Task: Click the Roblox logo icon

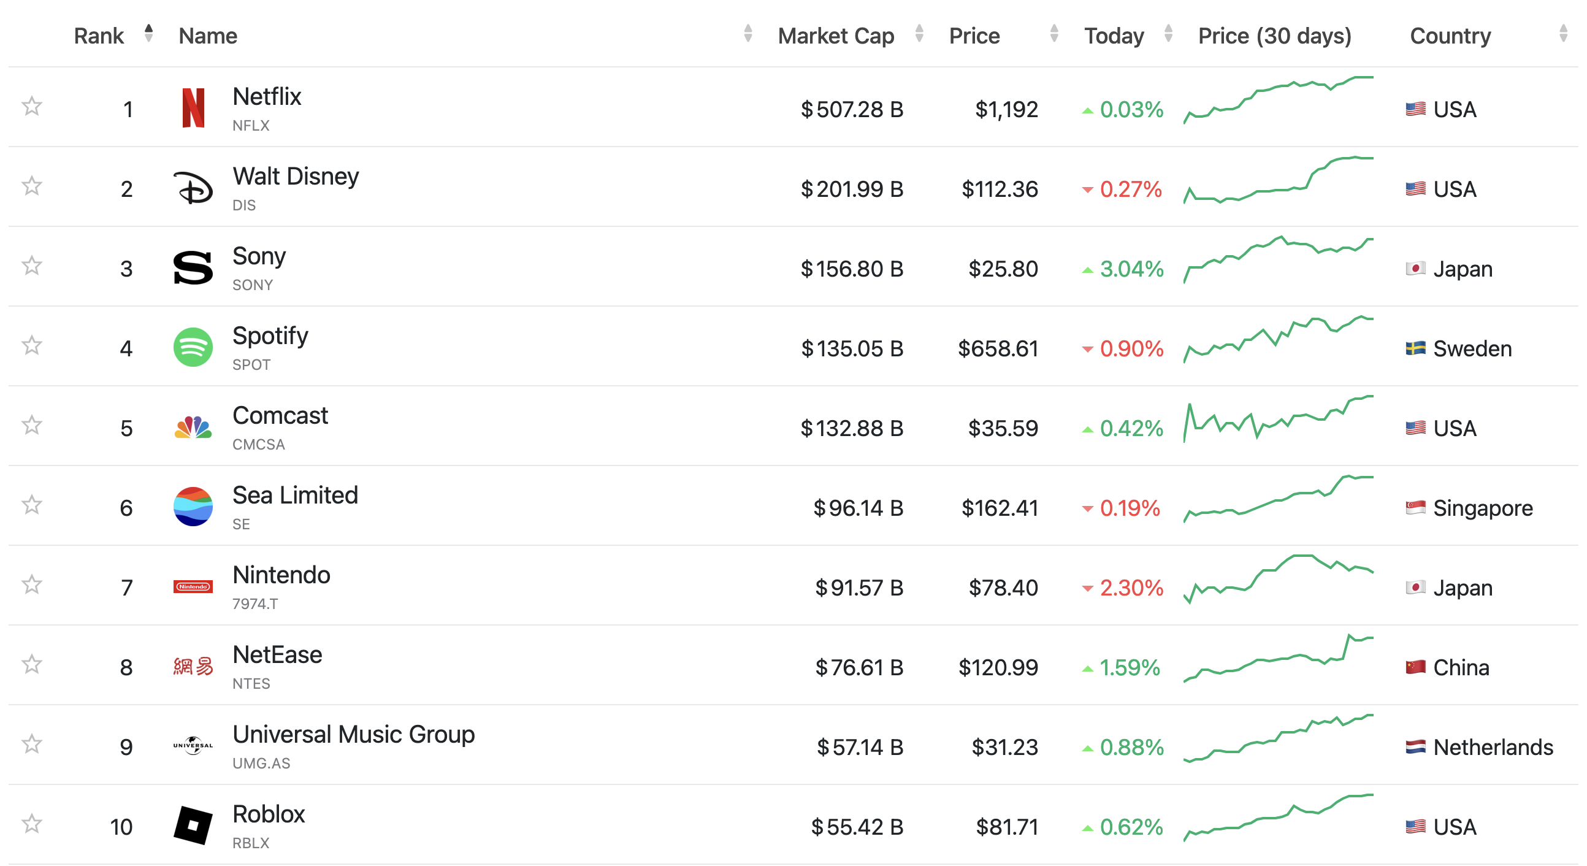Action: (193, 826)
